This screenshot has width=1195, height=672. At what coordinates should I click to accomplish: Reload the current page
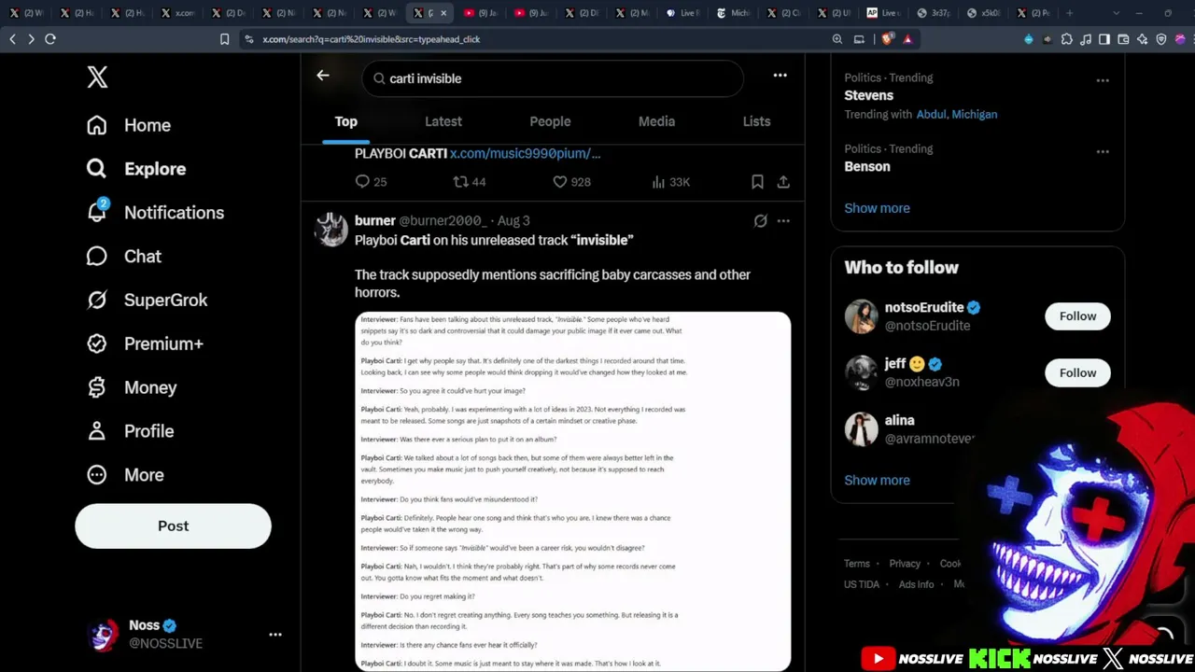[50, 39]
